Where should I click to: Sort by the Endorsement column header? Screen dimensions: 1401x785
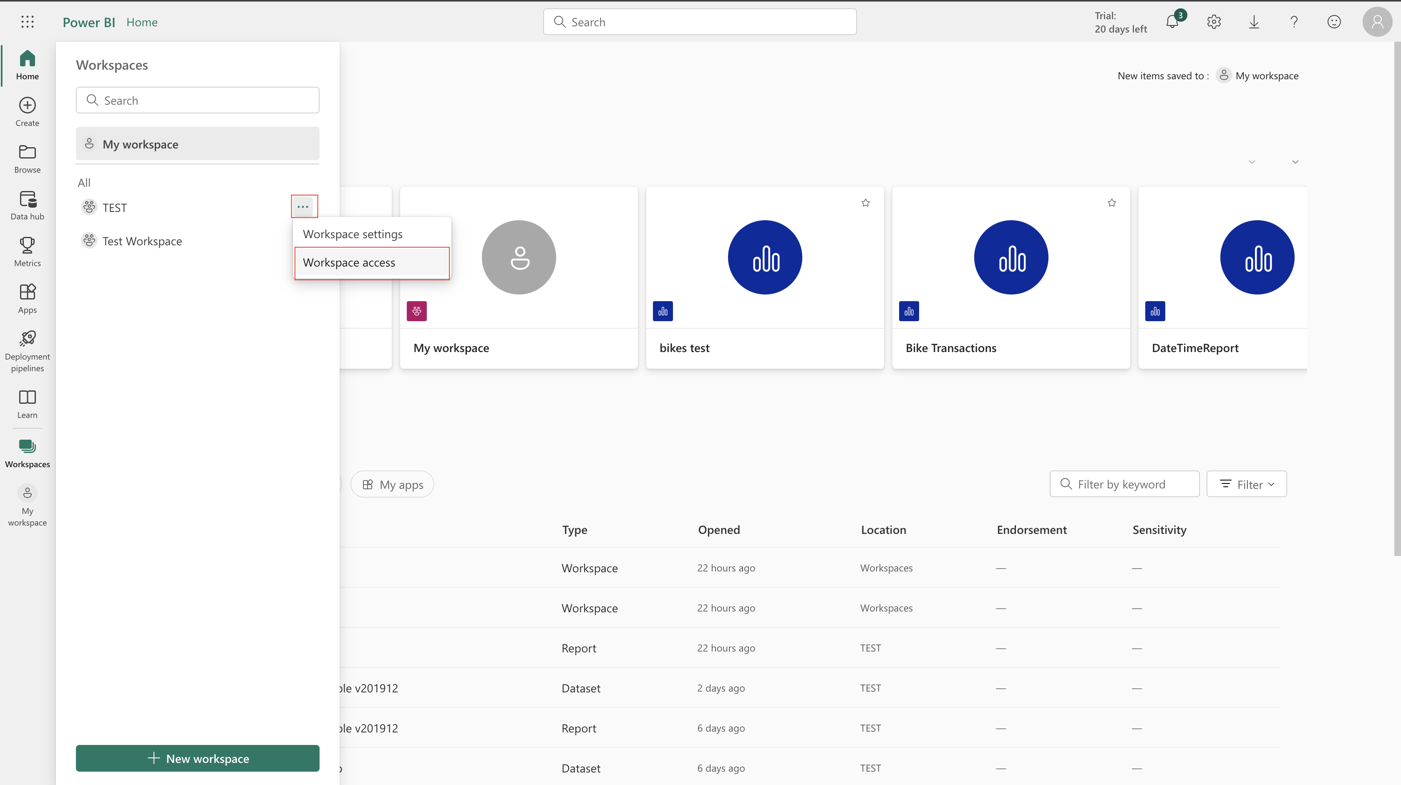coord(1032,530)
